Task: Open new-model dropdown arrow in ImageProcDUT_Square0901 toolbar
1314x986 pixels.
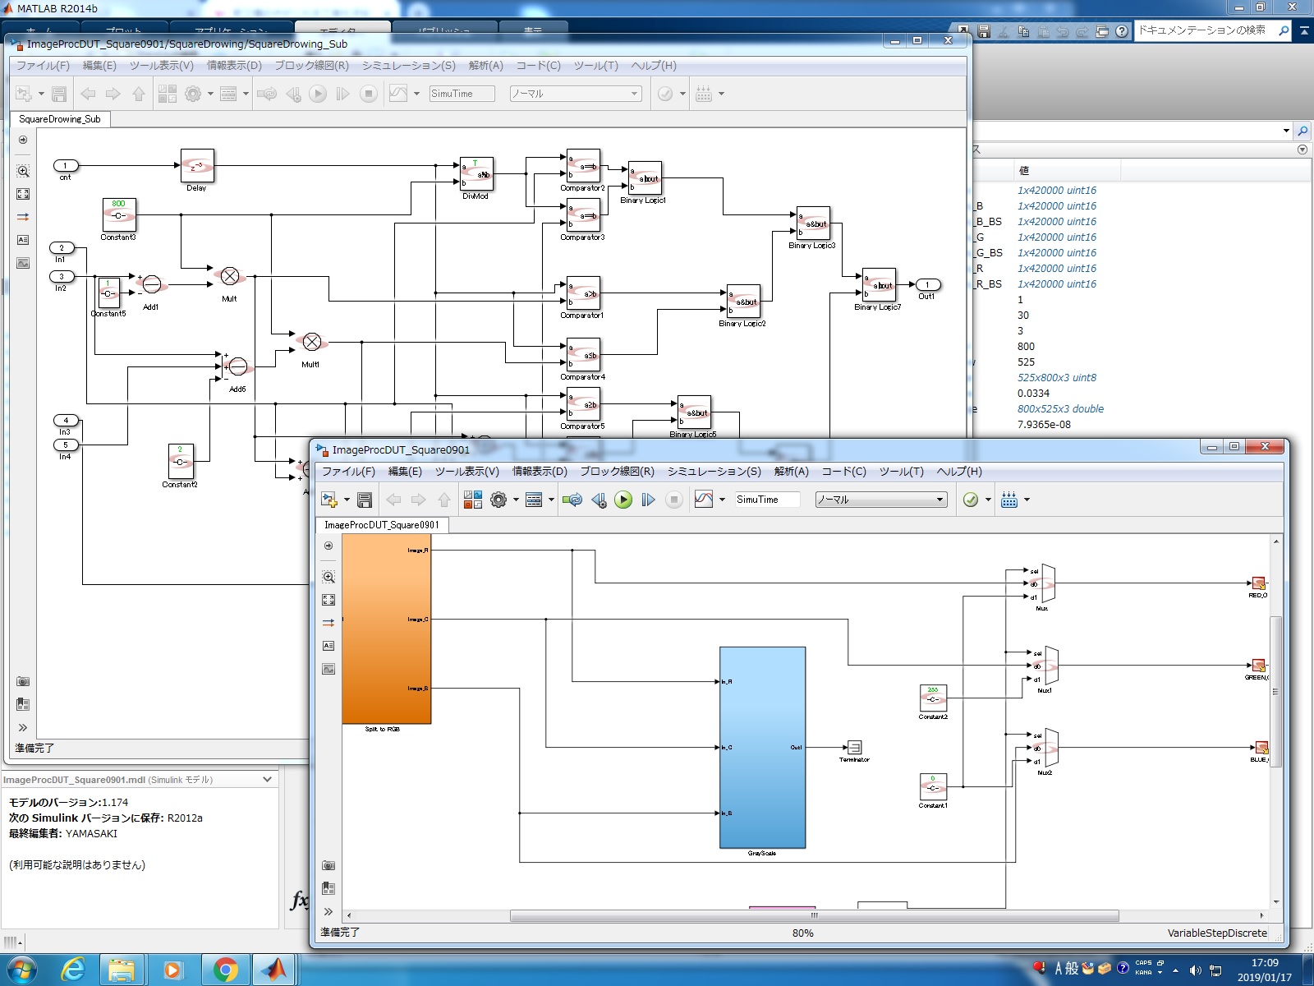Action: pyautogui.click(x=347, y=500)
